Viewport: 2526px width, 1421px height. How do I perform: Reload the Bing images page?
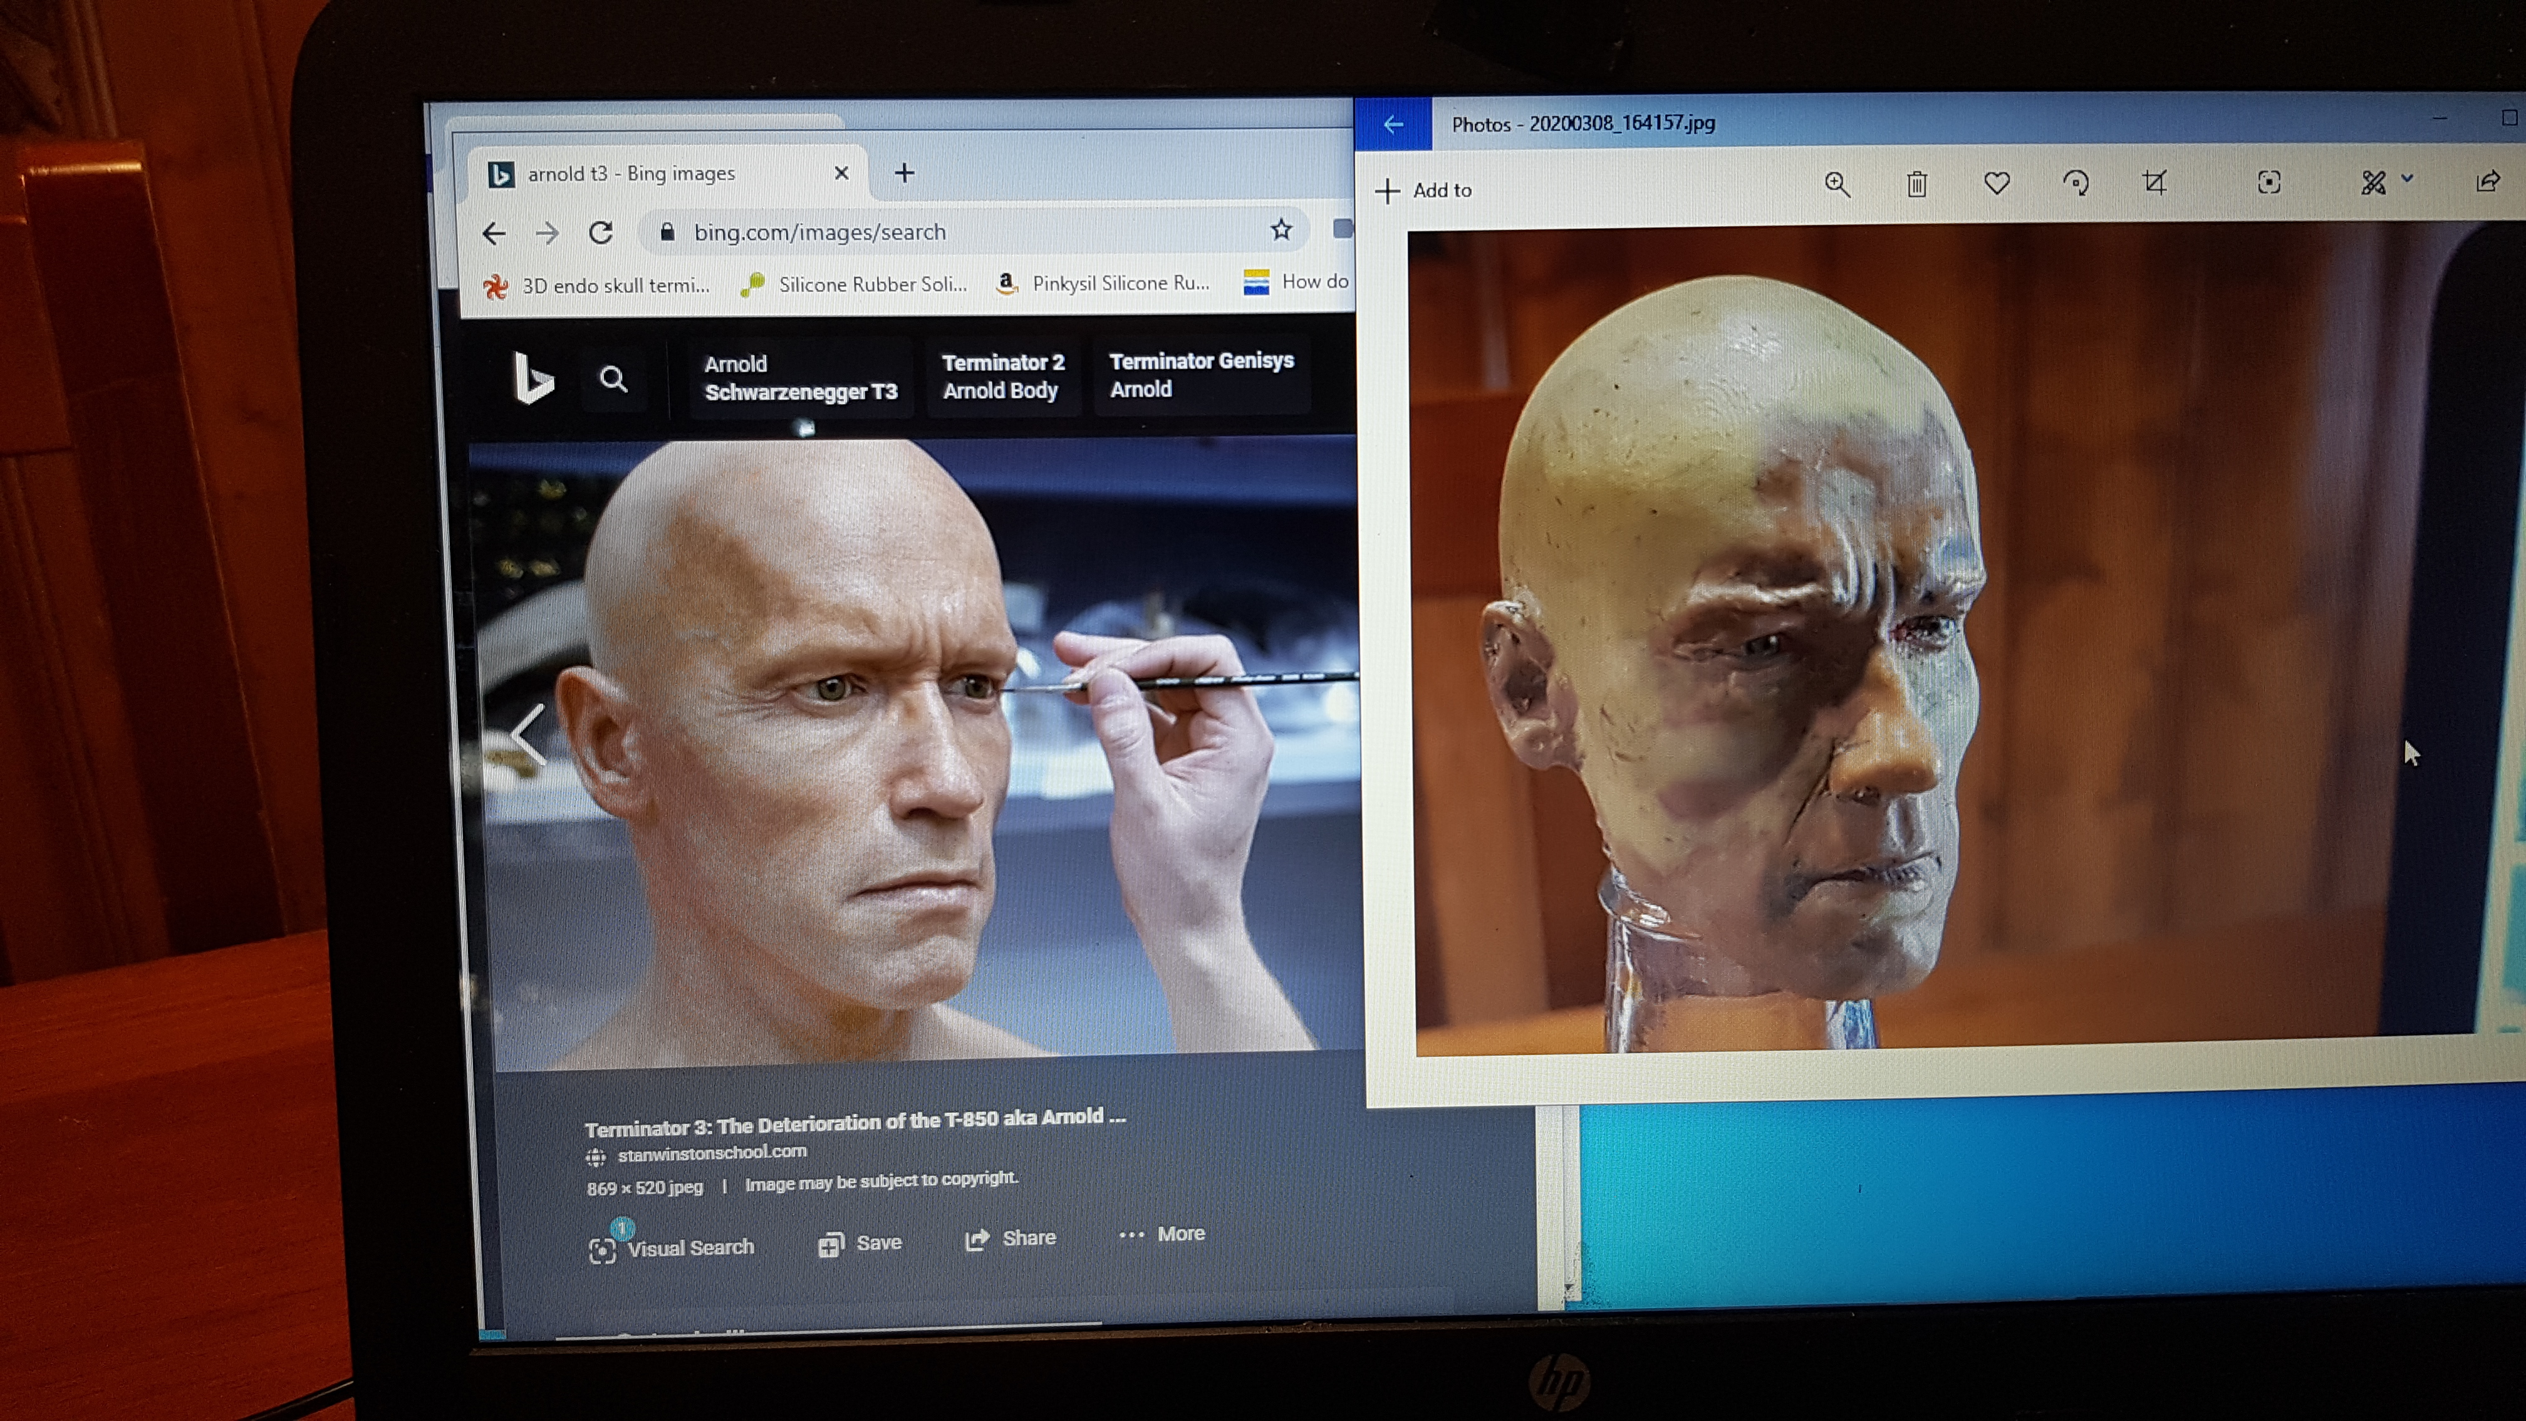[x=601, y=232]
